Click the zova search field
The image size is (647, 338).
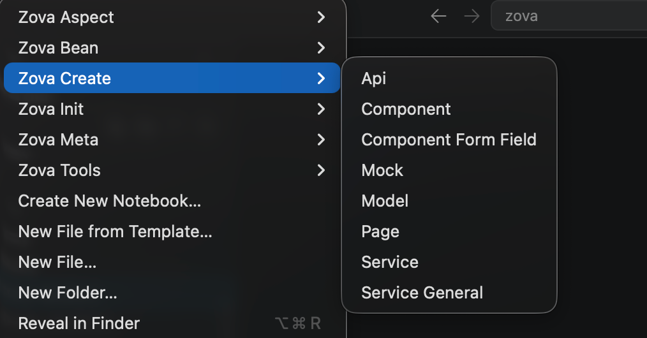pyautogui.click(x=568, y=17)
